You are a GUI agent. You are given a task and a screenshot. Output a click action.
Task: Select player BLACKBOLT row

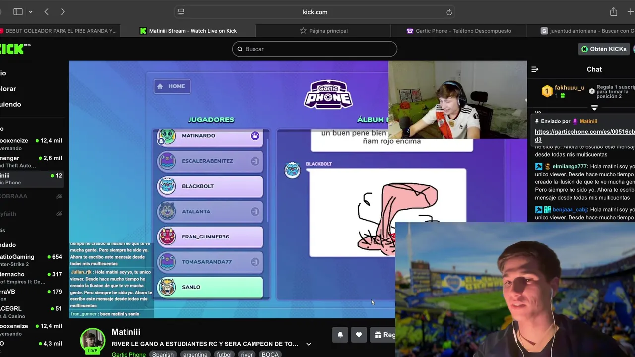(210, 186)
